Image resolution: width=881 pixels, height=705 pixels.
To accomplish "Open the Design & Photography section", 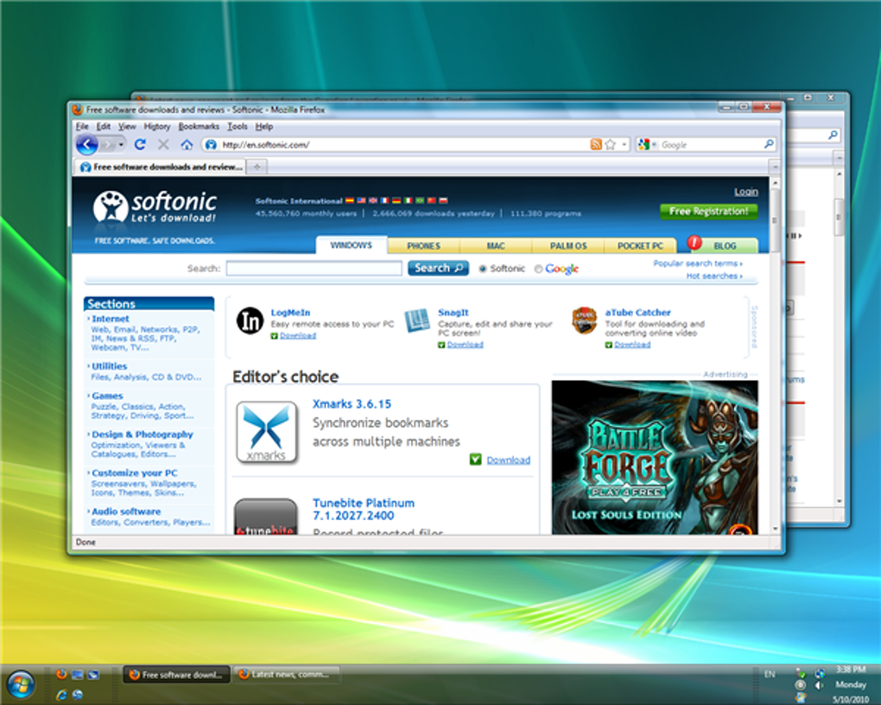I will [x=143, y=434].
